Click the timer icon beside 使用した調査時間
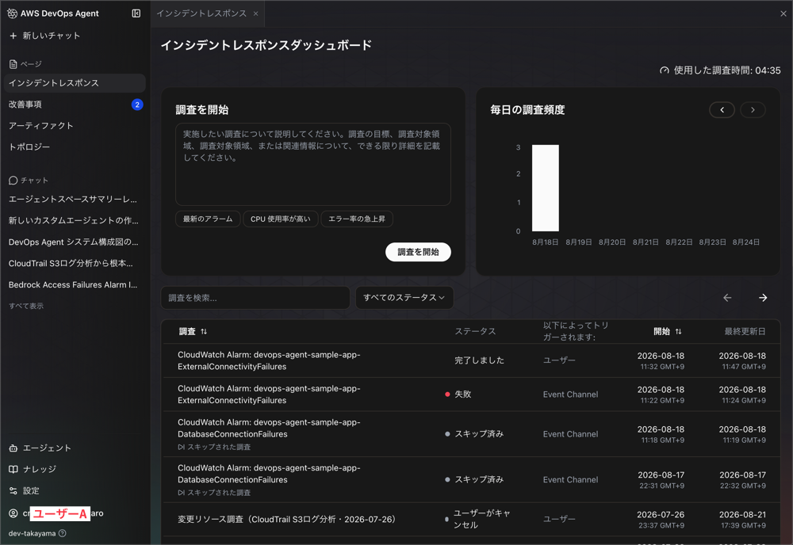The height and width of the screenshot is (545, 793). point(665,71)
